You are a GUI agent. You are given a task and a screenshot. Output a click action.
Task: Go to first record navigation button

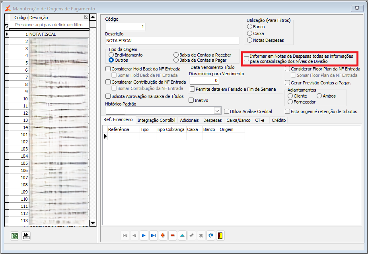tap(125, 235)
